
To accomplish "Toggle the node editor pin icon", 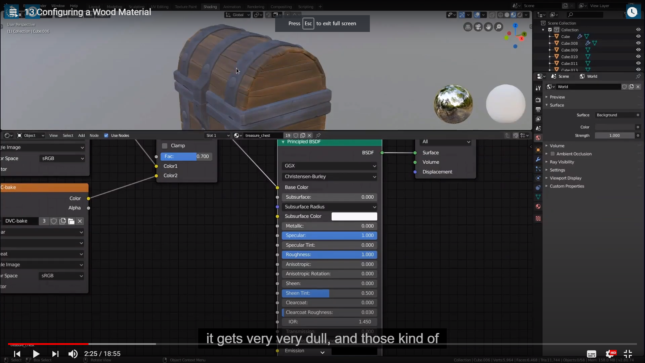I will 318,135.
